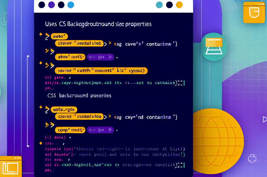Click the white outline printer icon
The height and width of the screenshot is (177, 267).
pos(252,159)
